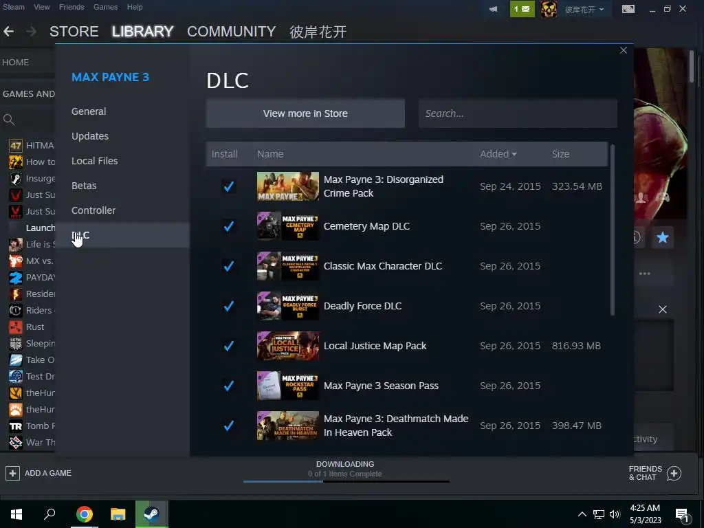This screenshot has width=704, height=528.
Task: Uncheck Local Justice Map Pack checkbox
Action: [228, 346]
